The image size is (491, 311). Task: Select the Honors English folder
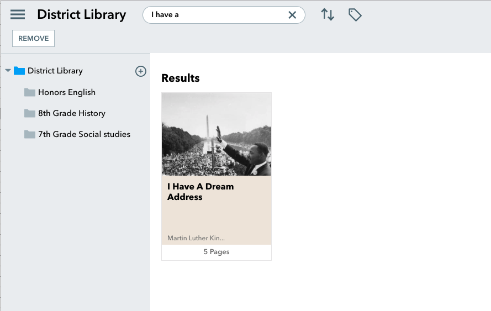tap(67, 92)
